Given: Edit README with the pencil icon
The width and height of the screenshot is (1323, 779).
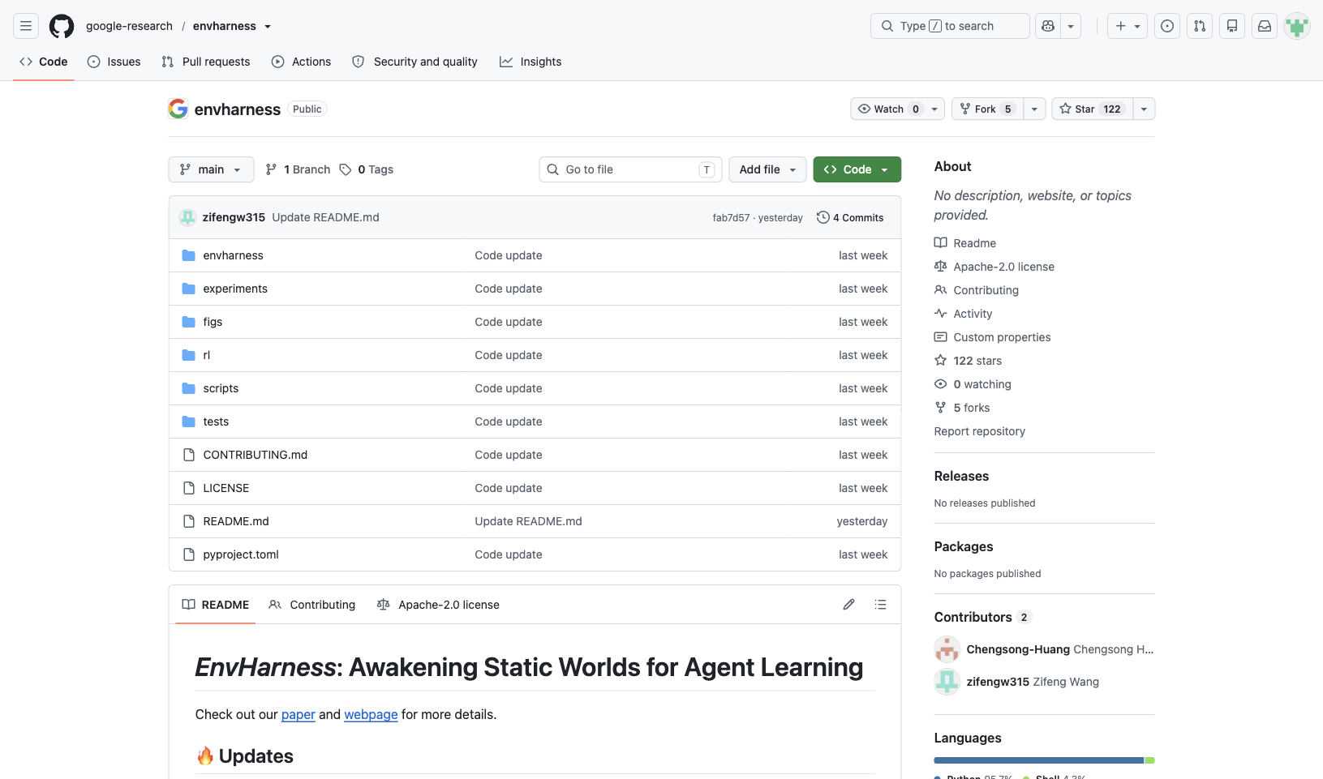Looking at the screenshot, I should [x=848, y=605].
